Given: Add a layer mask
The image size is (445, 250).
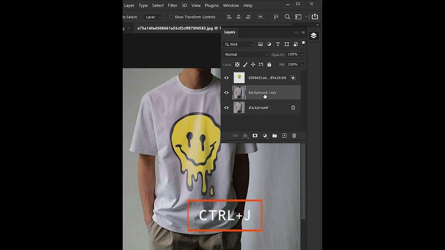Looking at the screenshot, I should click(x=255, y=136).
